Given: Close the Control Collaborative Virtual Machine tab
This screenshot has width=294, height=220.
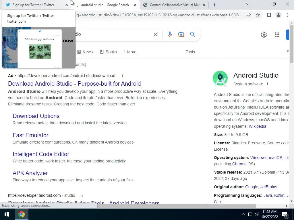Looking at the screenshot, I should (x=204, y=5).
